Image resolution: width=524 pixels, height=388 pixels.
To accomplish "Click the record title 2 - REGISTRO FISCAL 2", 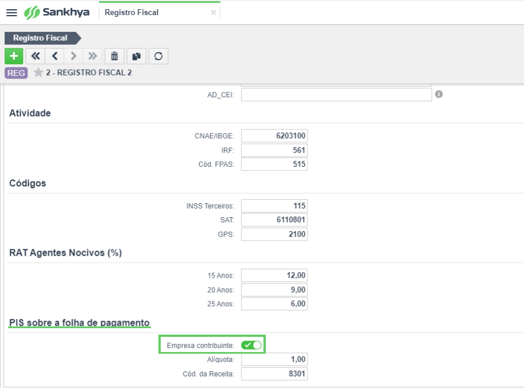I will tap(89, 73).
